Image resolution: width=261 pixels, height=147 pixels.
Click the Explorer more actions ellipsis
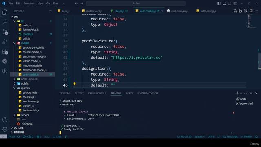pyautogui.click(x=51, y=11)
